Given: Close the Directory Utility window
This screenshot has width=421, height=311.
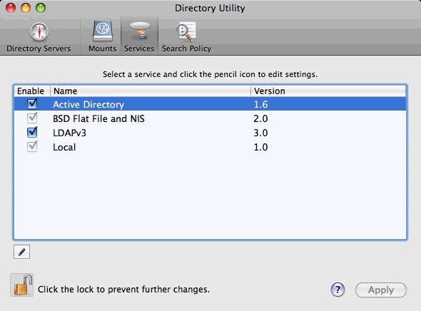Looking at the screenshot, I should (x=11, y=8).
